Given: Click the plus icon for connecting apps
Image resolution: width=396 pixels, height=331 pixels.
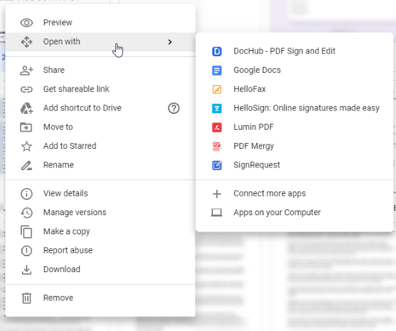Looking at the screenshot, I should (217, 194).
